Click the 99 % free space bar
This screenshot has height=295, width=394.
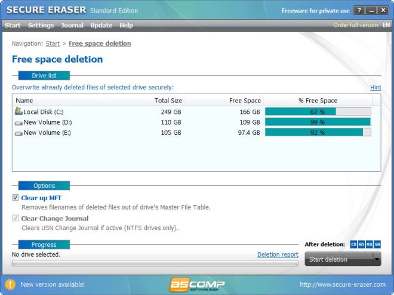tap(318, 122)
